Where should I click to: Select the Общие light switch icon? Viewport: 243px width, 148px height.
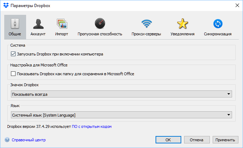click(x=15, y=24)
